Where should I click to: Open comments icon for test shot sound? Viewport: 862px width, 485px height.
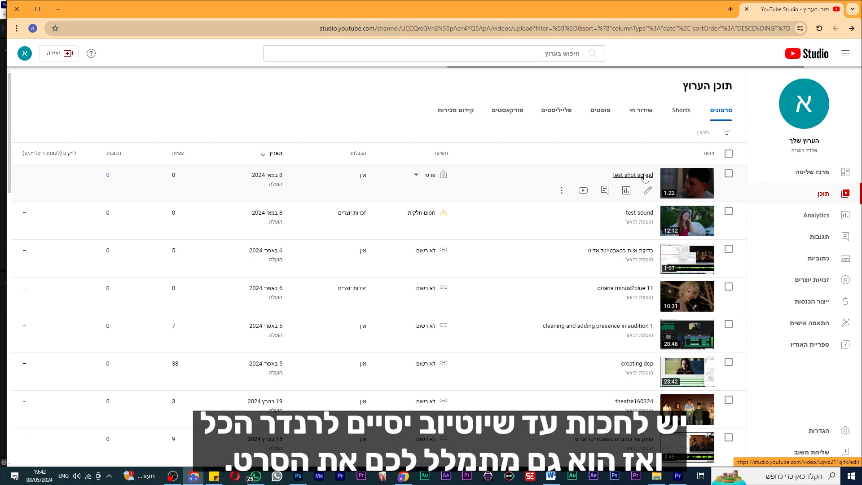(605, 190)
